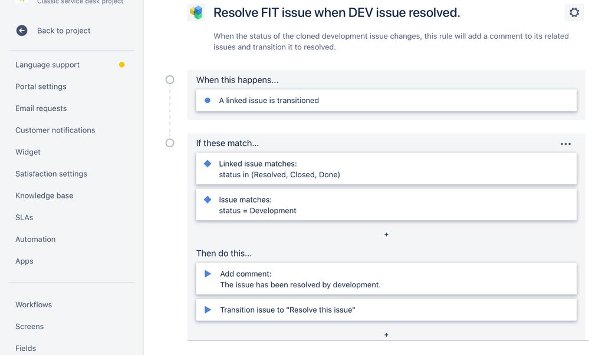Open Workflows settings

34,304
